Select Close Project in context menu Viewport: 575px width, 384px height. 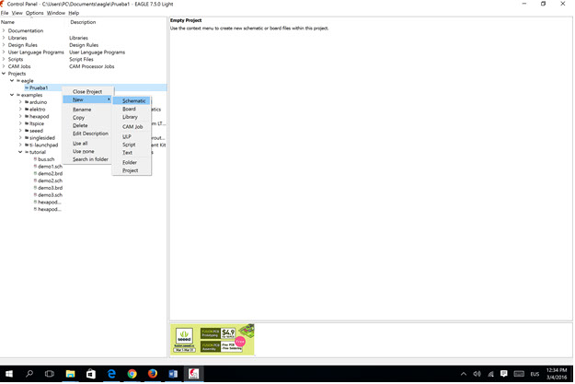(x=87, y=92)
